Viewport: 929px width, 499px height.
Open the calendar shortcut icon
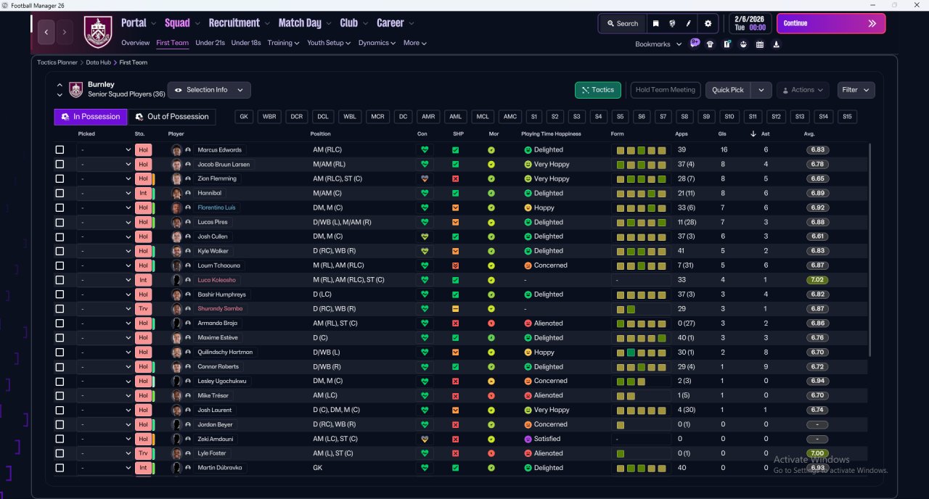pyautogui.click(x=760, y=44)
